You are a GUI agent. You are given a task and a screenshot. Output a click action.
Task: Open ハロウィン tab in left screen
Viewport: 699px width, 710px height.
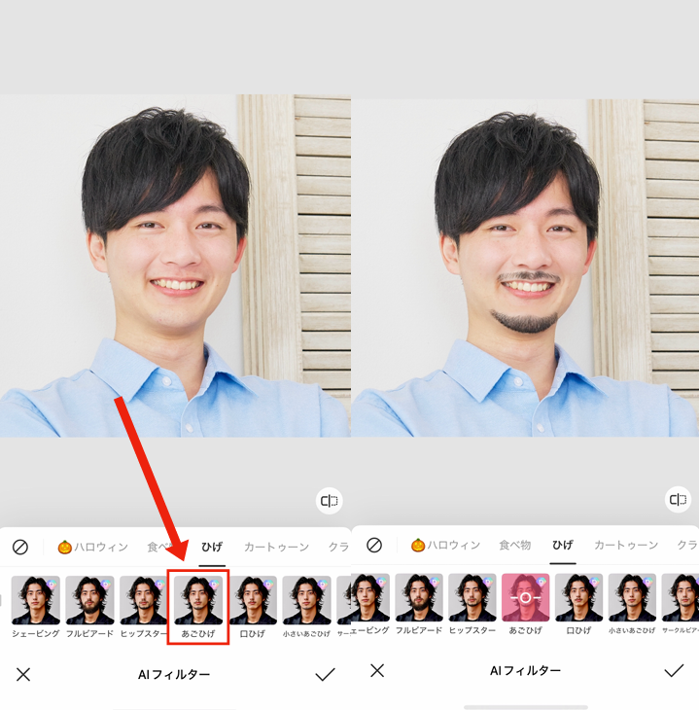[92, 547]
